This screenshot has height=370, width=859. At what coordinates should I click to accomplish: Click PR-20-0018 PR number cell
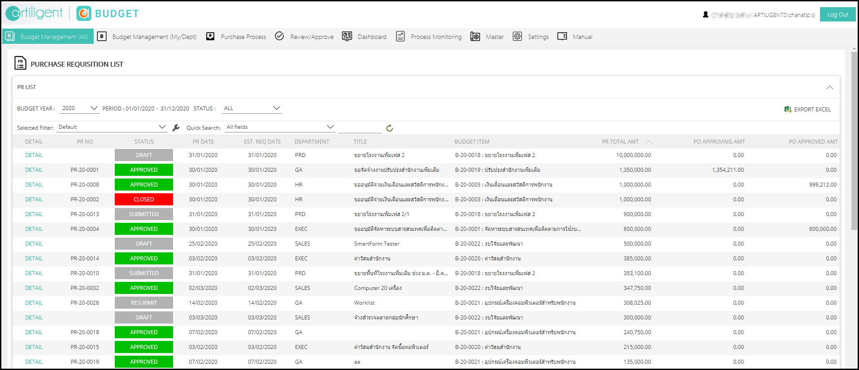click(x=85, y=332)
